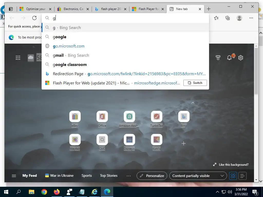Open page settings gear icon
The height and width of the screenshot is (197, 263).
(241, 58)
